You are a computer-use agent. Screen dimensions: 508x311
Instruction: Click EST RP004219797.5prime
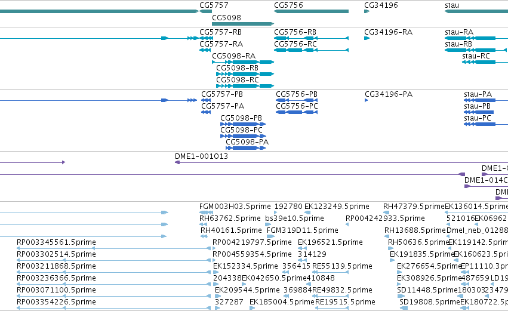252,242
